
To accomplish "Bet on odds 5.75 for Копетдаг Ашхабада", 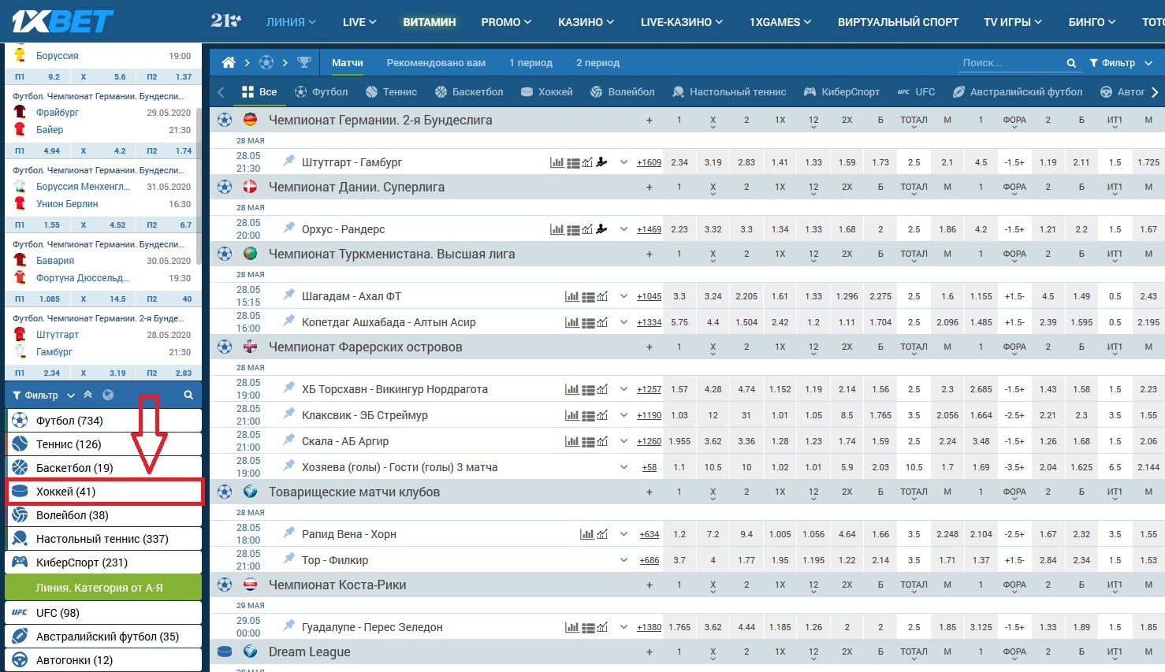I will (x=679, y=322).
